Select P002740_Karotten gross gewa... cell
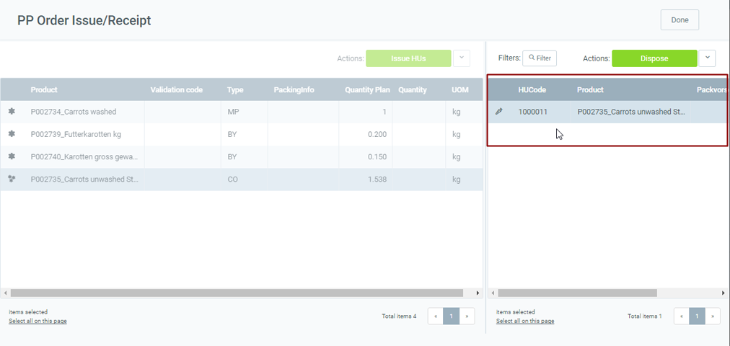The image size is (730, 346). [x=84, y=156]
